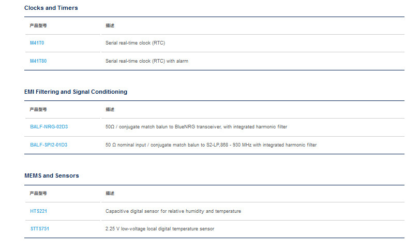The image size is (420, 248).
Task: Open the STTS751 temperature sensor link
Action: click(x=40, y=229)
